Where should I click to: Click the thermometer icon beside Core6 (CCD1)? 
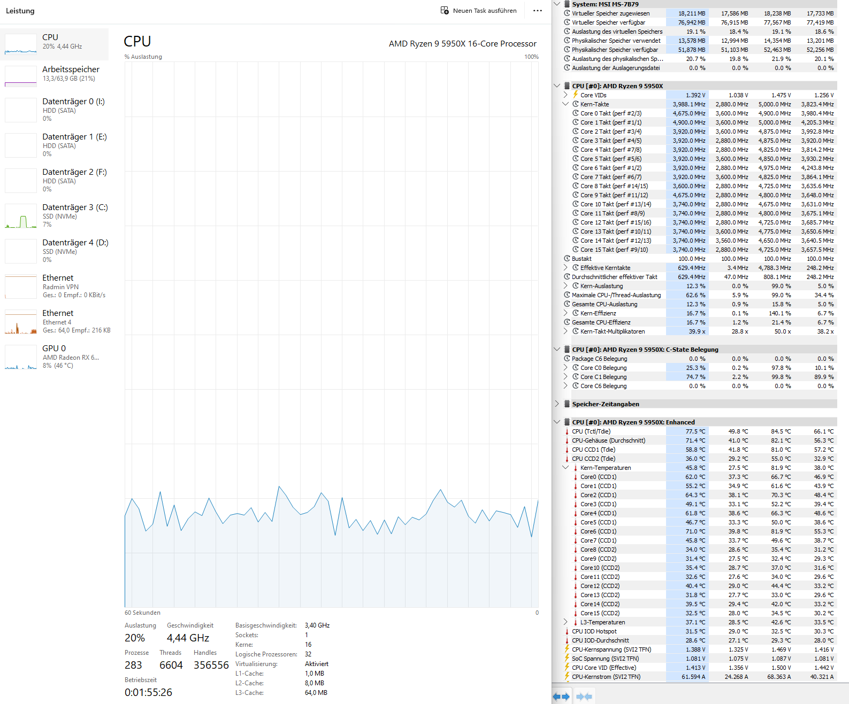click(x=576, y=531)
